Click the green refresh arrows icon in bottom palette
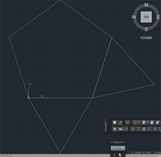Image resolution: width=161 pixels, height=157 pixels. pos(120,155)
